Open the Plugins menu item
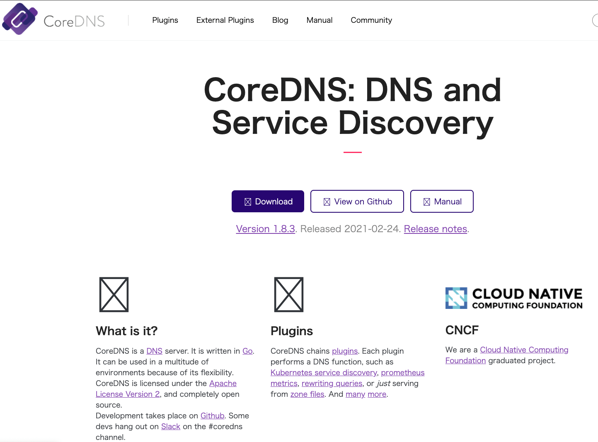Image resolution: width=598 pixels, height=442 pixels. 165,20
